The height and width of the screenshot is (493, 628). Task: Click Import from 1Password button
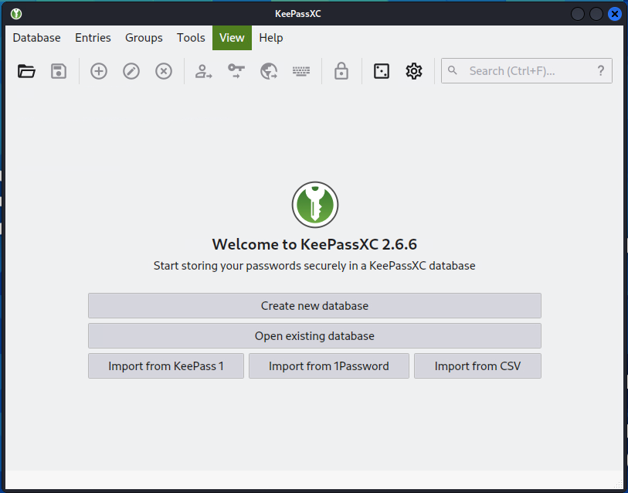coord(329,366)
